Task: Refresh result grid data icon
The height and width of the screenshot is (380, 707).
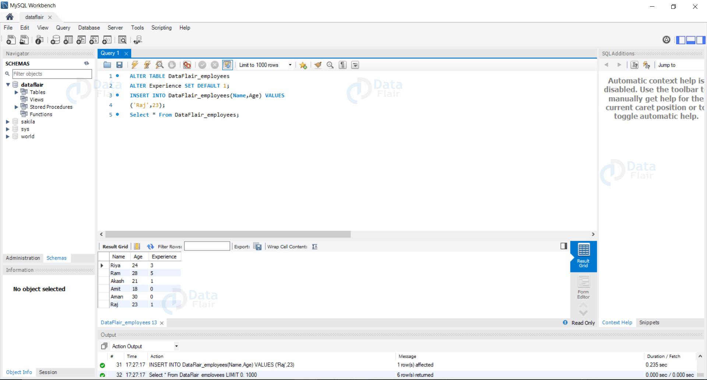Action: pos(150,246)
